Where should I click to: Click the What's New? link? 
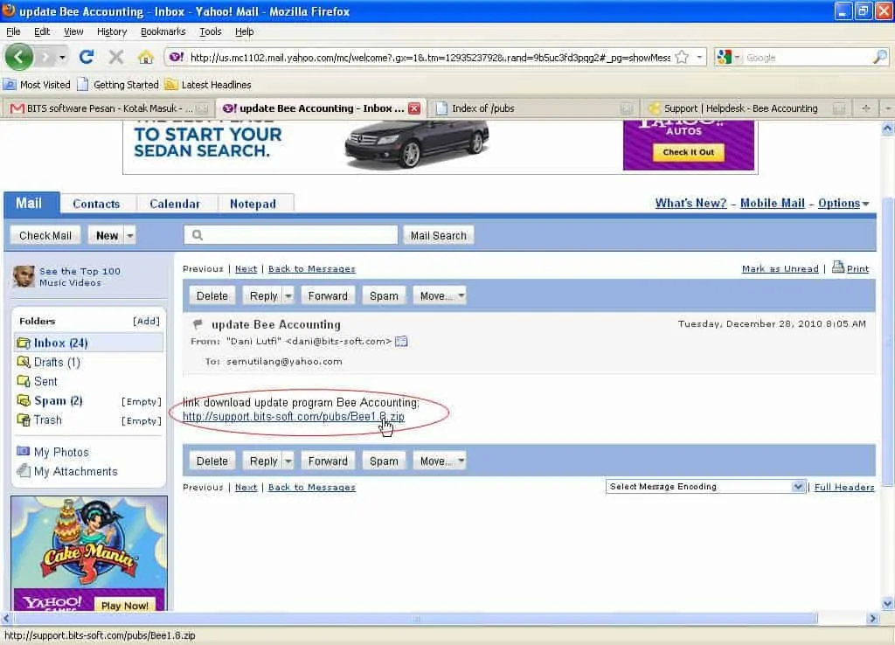tap(690, 204)
